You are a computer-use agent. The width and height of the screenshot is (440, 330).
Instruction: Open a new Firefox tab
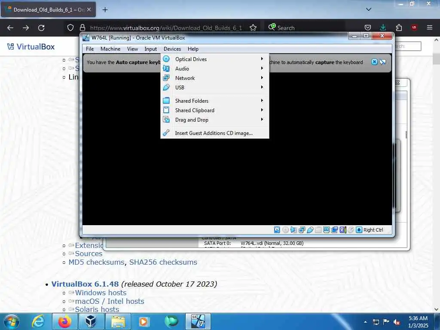point(105,10)
